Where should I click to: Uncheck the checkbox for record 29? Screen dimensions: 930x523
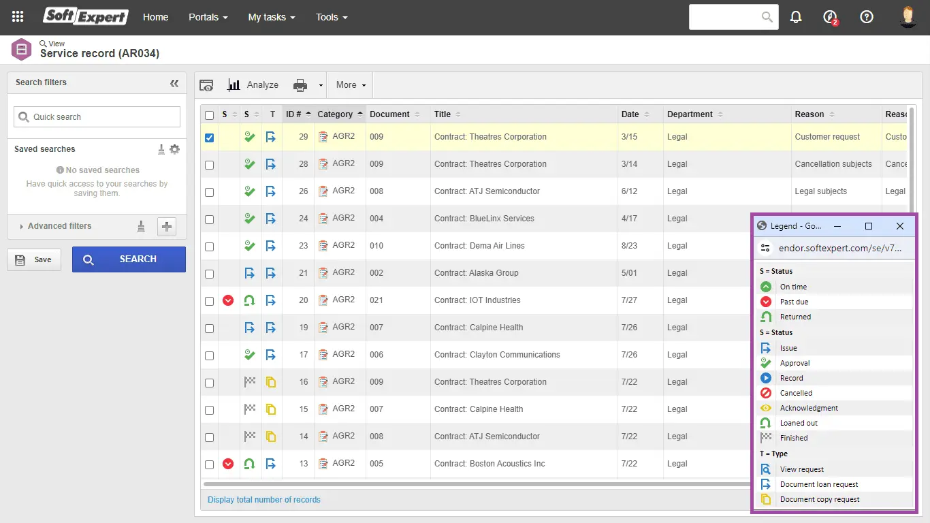pos(209,138)
